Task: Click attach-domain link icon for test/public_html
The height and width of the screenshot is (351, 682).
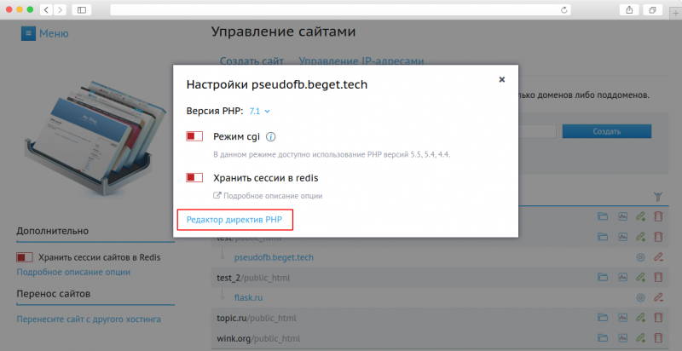Action: pyautogui.click(x=640, y=237)
